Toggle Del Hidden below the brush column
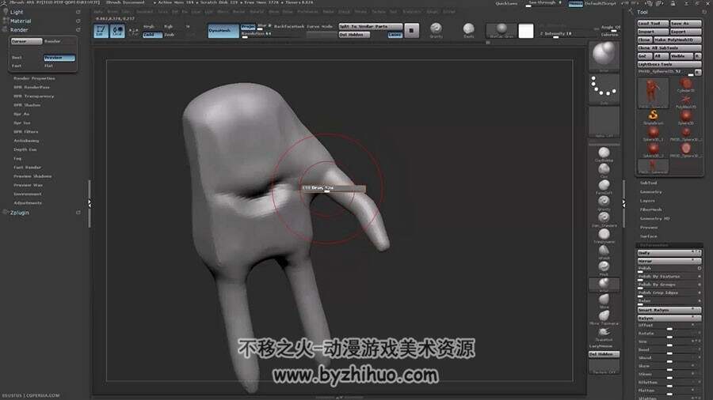The image size is (713, 400). click(x=604, y=353)
